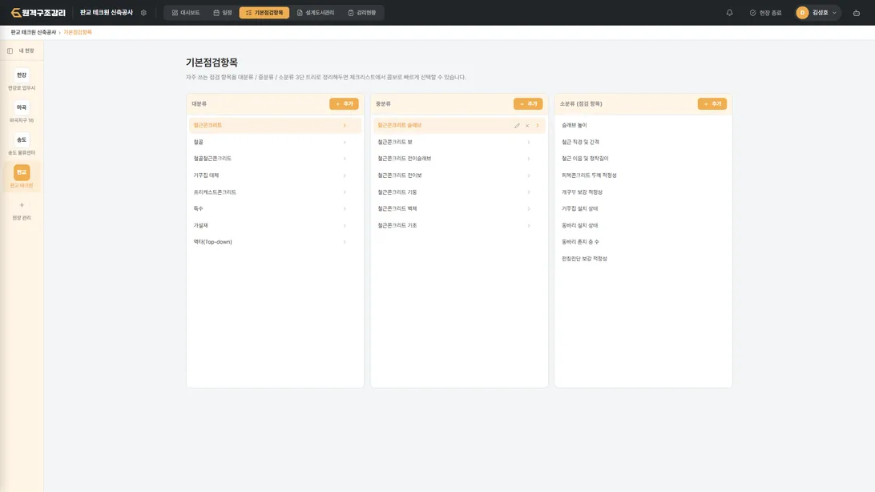Screen dimensions: 875x492
Task: Open the 기본점검항목 tab
Action: [x=264, y=12]
